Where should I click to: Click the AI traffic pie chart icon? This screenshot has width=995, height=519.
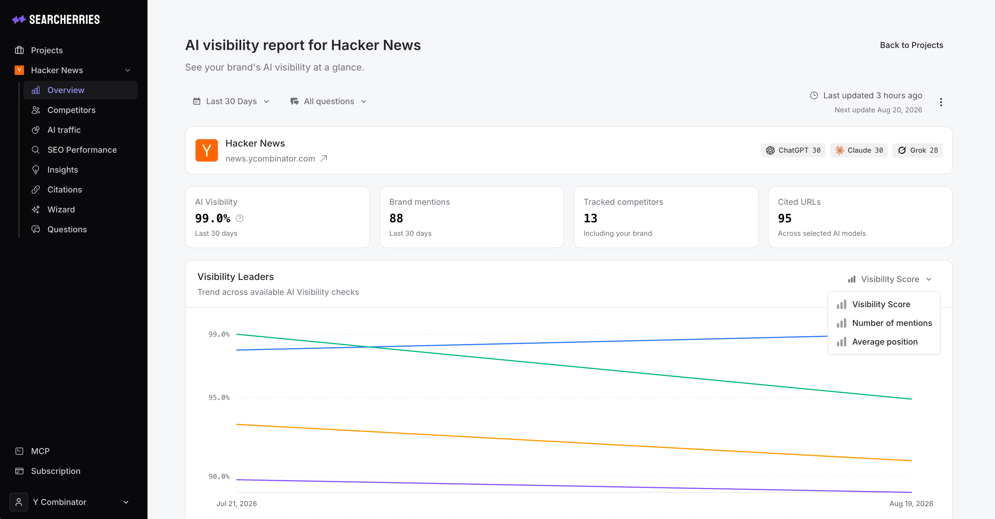pyautogui.click(x=35, y=130)
